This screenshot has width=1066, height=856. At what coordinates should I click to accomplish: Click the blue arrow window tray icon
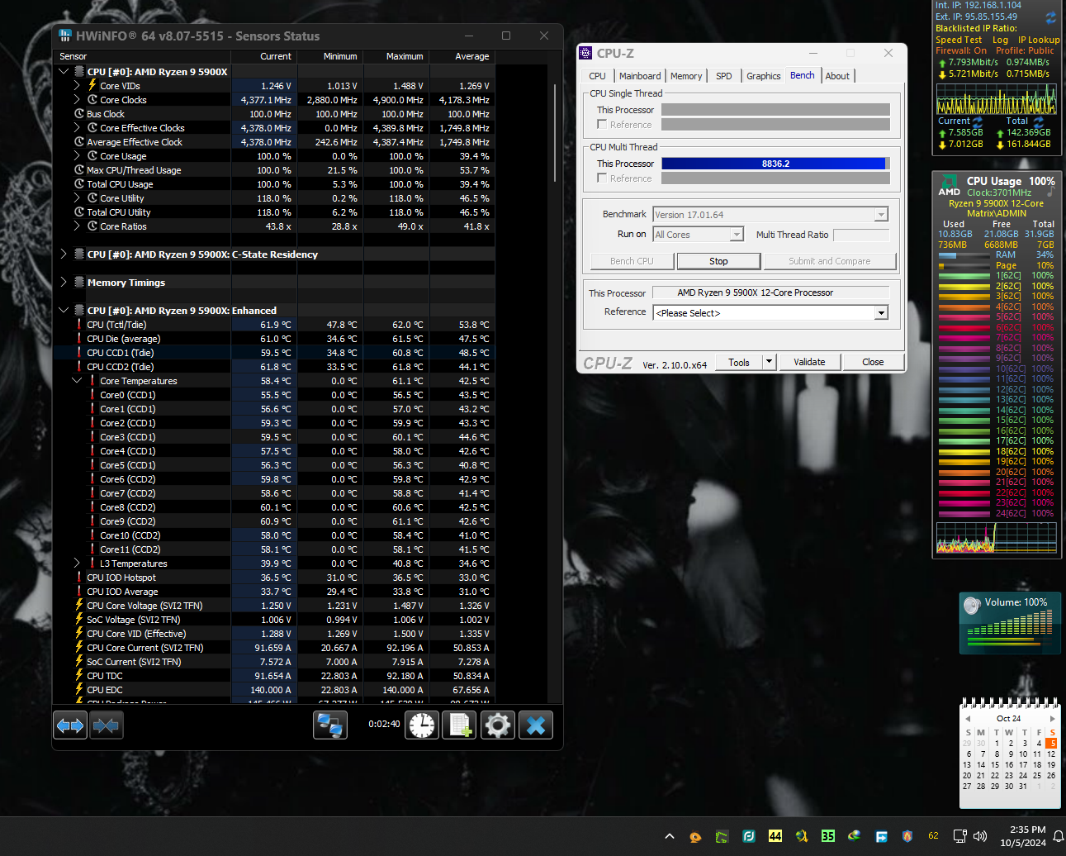tap(881, 836)
